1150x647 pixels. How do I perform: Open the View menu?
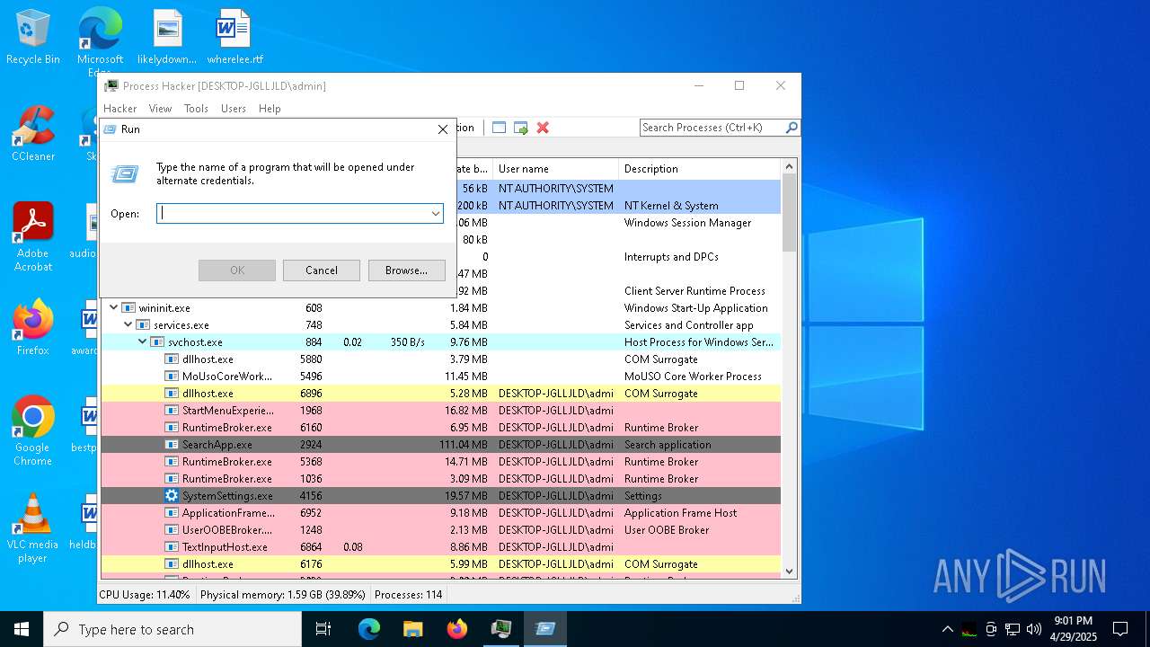pyautogui.click(x=160, y=109)
